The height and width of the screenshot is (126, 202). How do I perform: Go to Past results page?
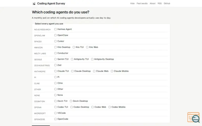[142, 4]
